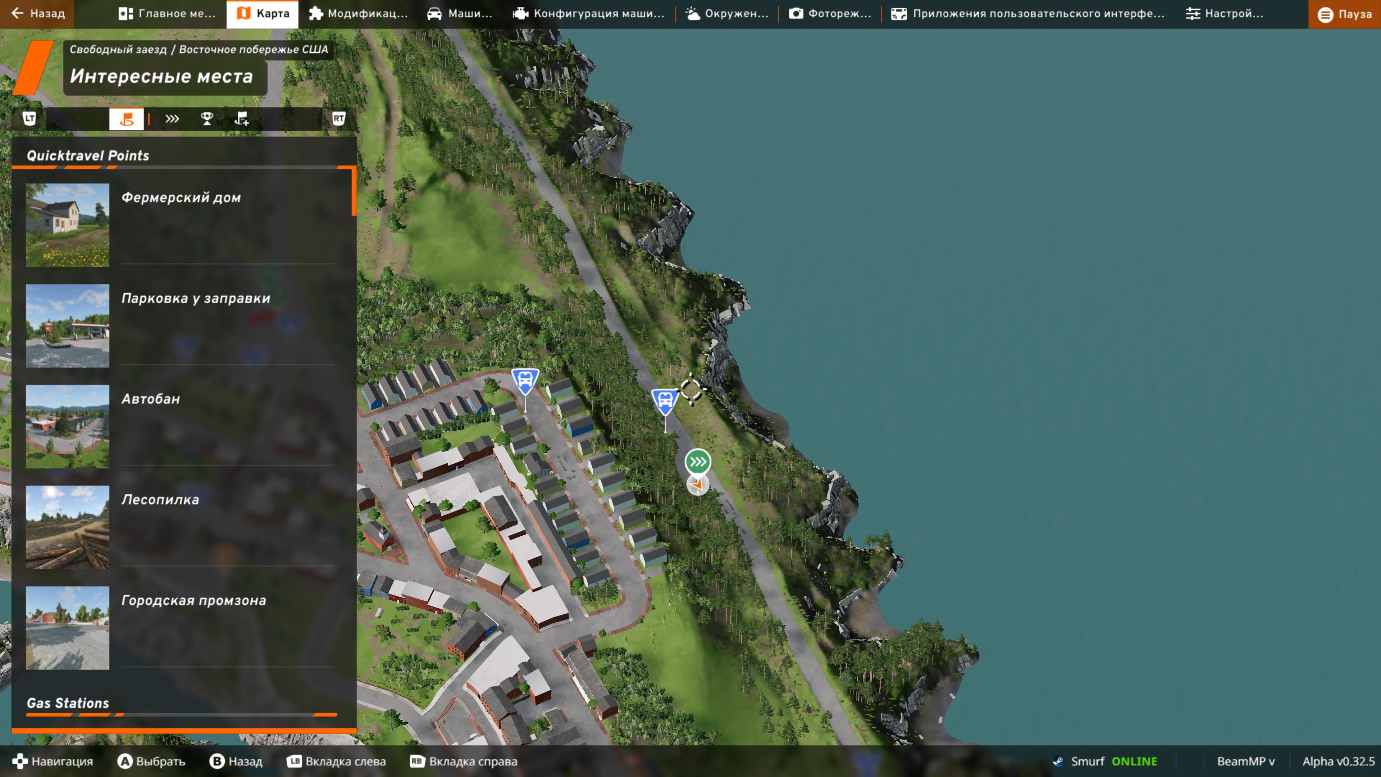Click the green quick travel map marker
Screen dimensions: 1381x777
point(697,461)
